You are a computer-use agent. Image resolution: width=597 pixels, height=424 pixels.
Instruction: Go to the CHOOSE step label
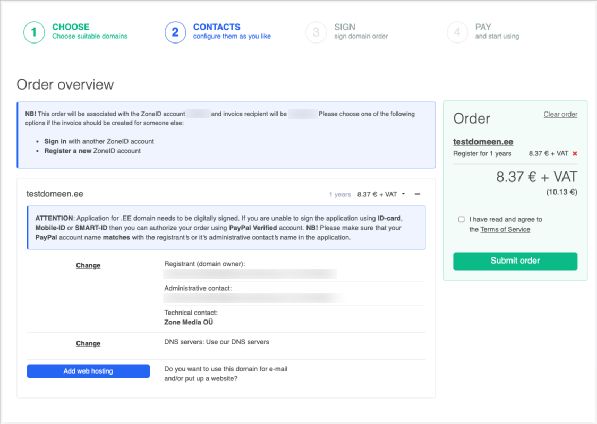pos(71,27)
